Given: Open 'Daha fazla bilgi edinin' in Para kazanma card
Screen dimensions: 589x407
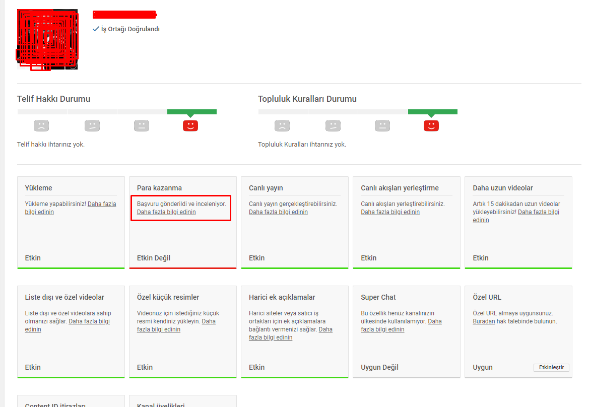Looking at the screenshot, I should click(166, 212).
